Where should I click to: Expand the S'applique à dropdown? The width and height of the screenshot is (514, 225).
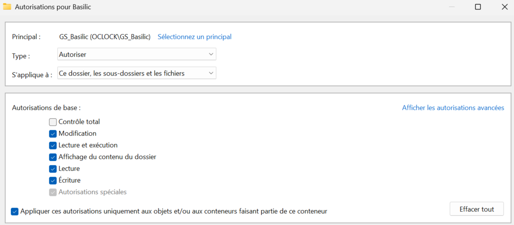tap(137, 73)
